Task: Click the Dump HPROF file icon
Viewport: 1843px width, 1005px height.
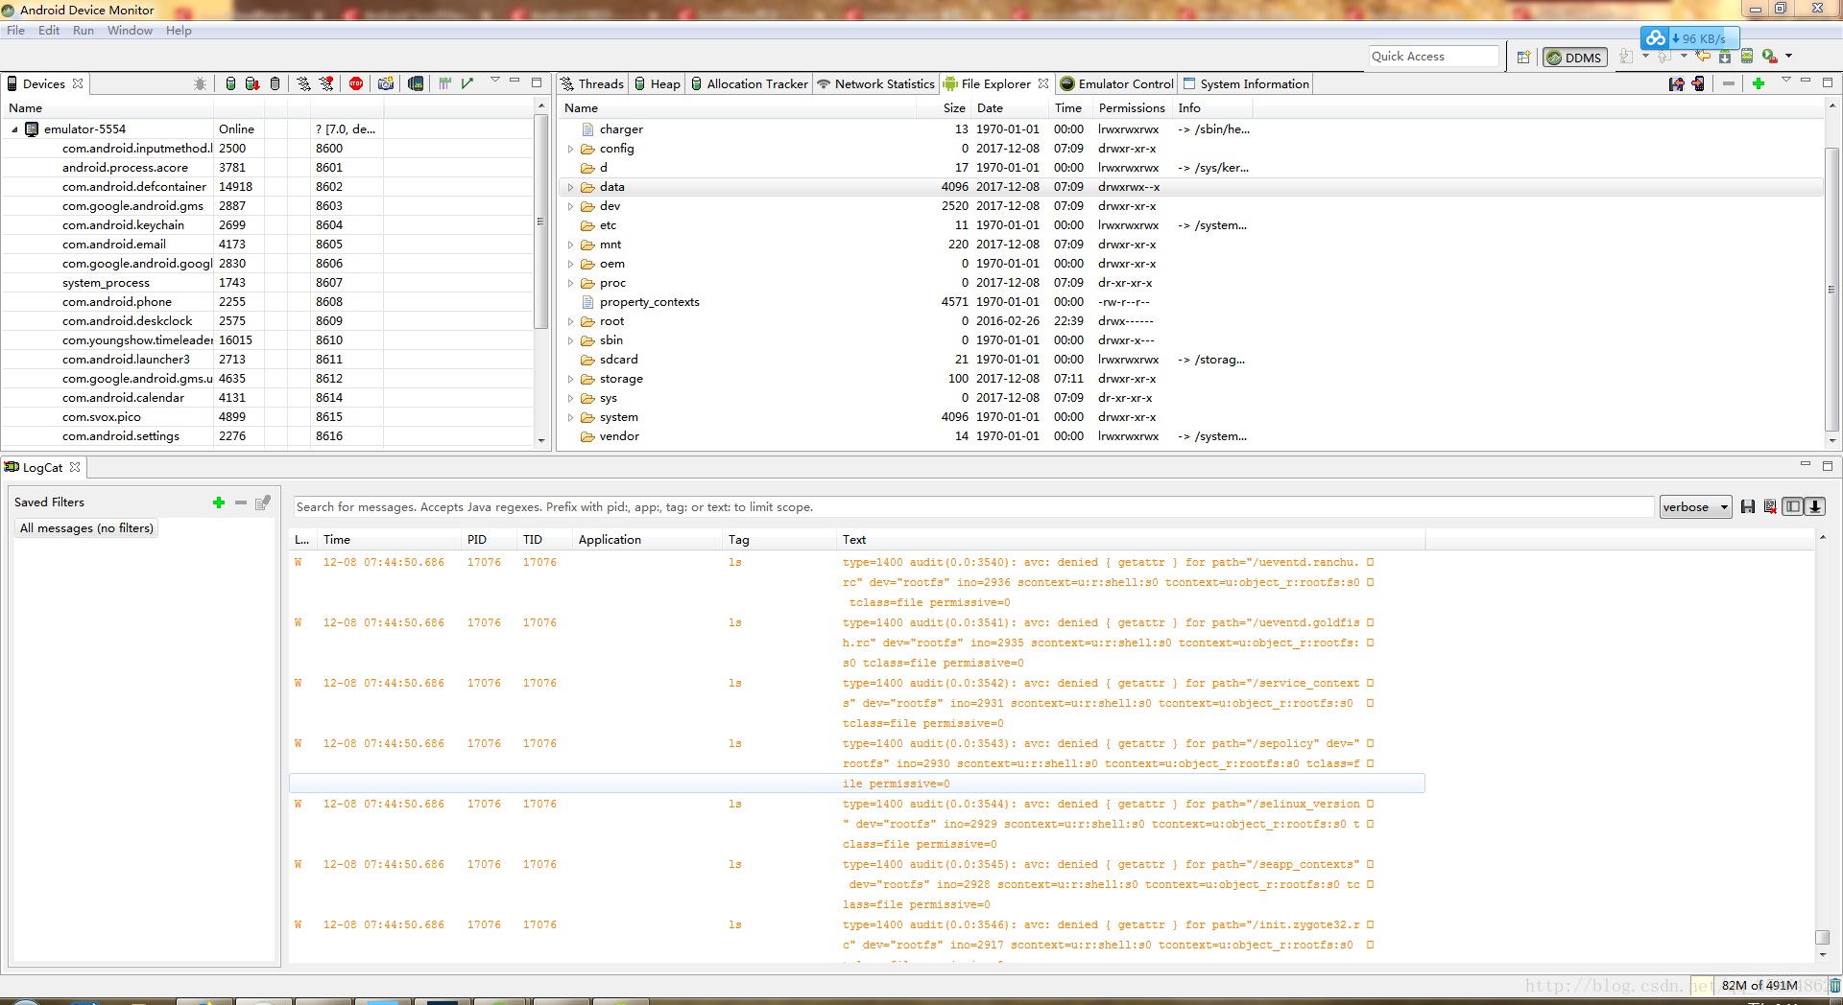Action: 252,83
